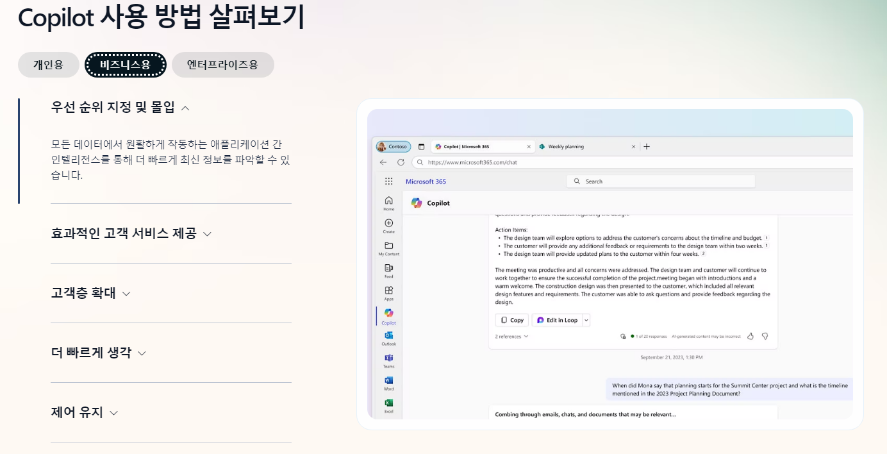Expand the 효과적인 고객 서비스 제공 section
Screen dimensions: 887x454
131,234
